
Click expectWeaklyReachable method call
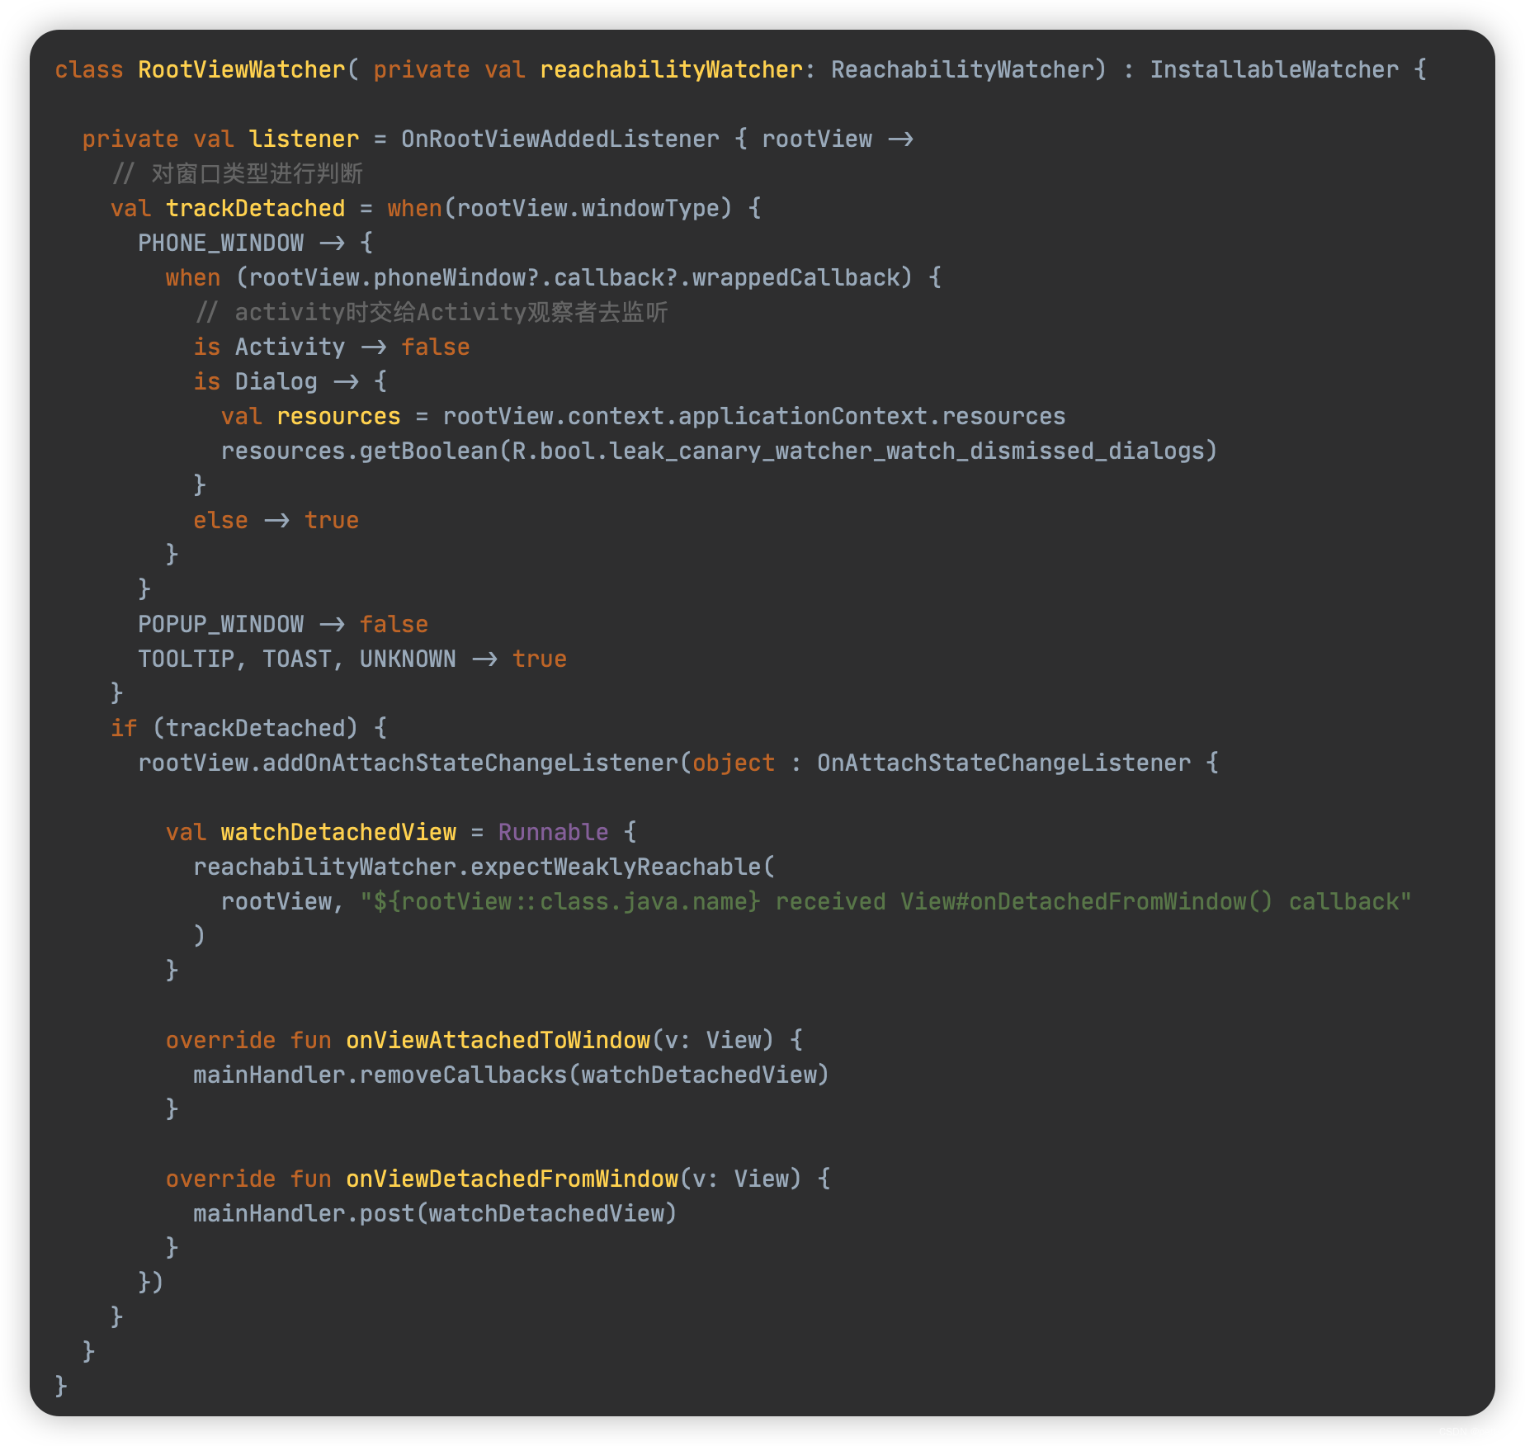point(616,867)
